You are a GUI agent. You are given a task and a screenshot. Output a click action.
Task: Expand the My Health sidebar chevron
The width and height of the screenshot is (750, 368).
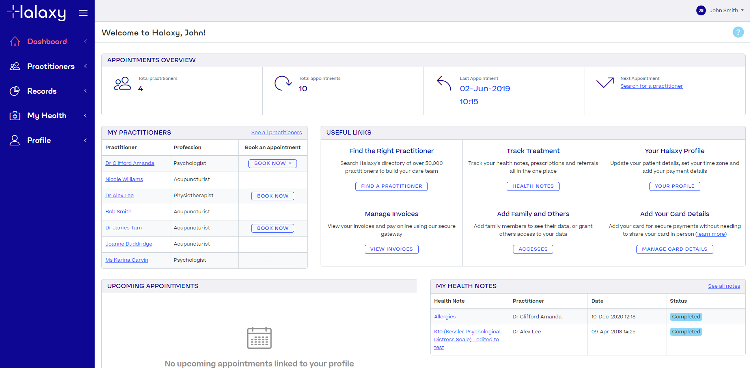85,115
